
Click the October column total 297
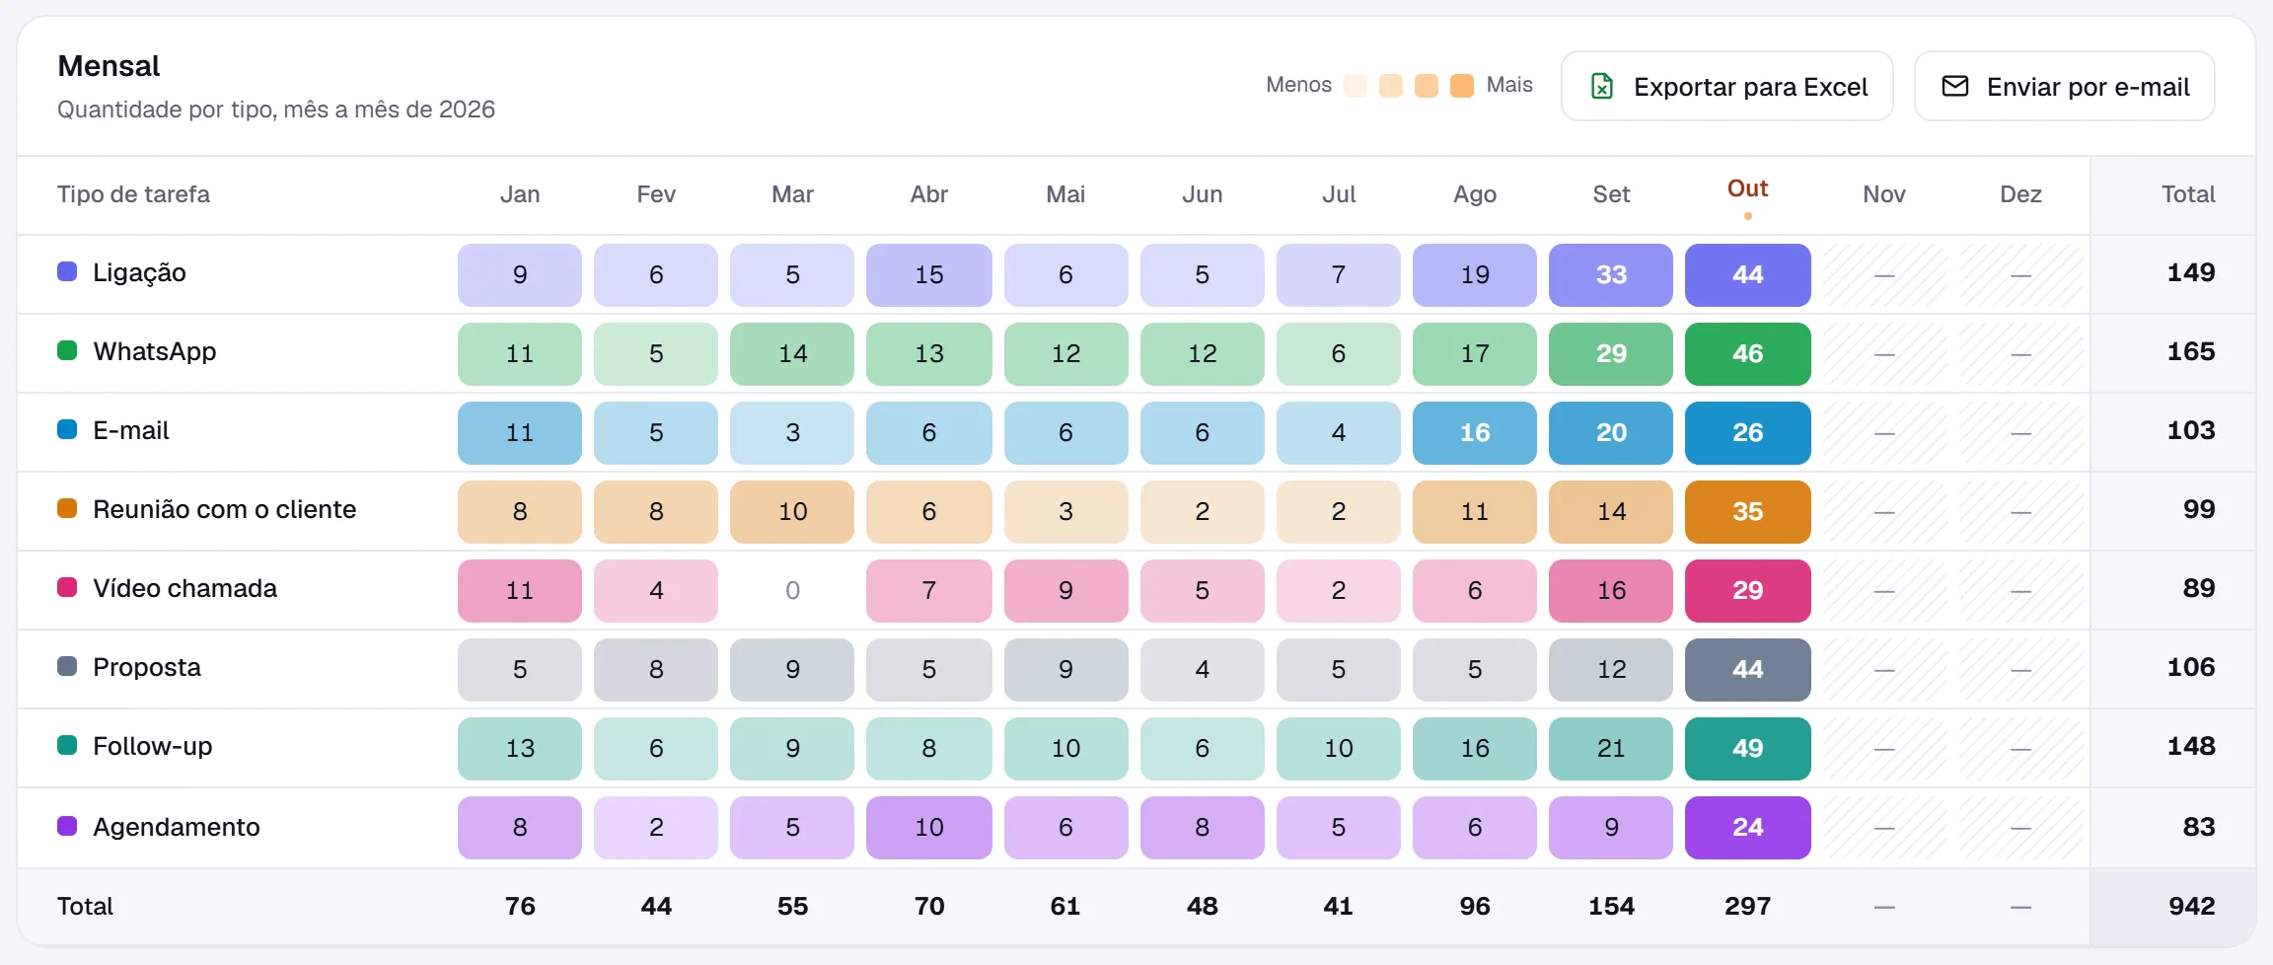click(1747, 906)
